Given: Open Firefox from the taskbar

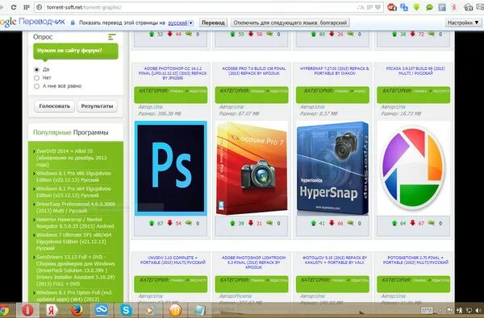Looking at the screenshot, I should click(x=77, y=310).
